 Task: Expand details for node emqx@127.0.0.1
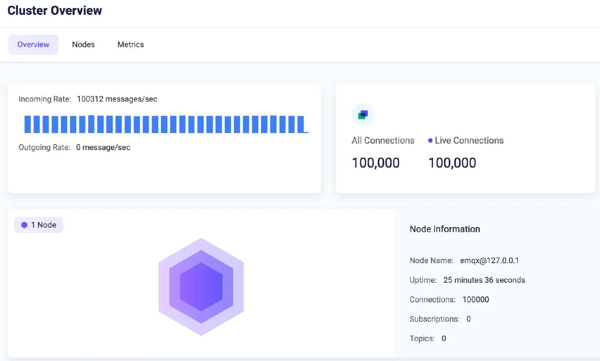tap(489, 260)
